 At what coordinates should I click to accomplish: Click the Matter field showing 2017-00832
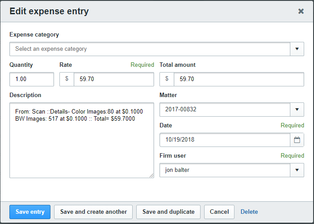(x=225, y=110)
